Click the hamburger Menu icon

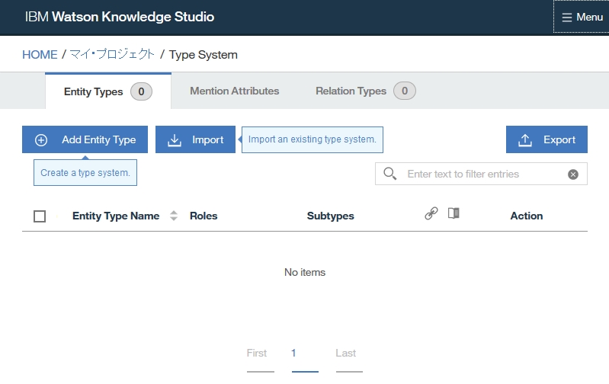tap(567, 18)
